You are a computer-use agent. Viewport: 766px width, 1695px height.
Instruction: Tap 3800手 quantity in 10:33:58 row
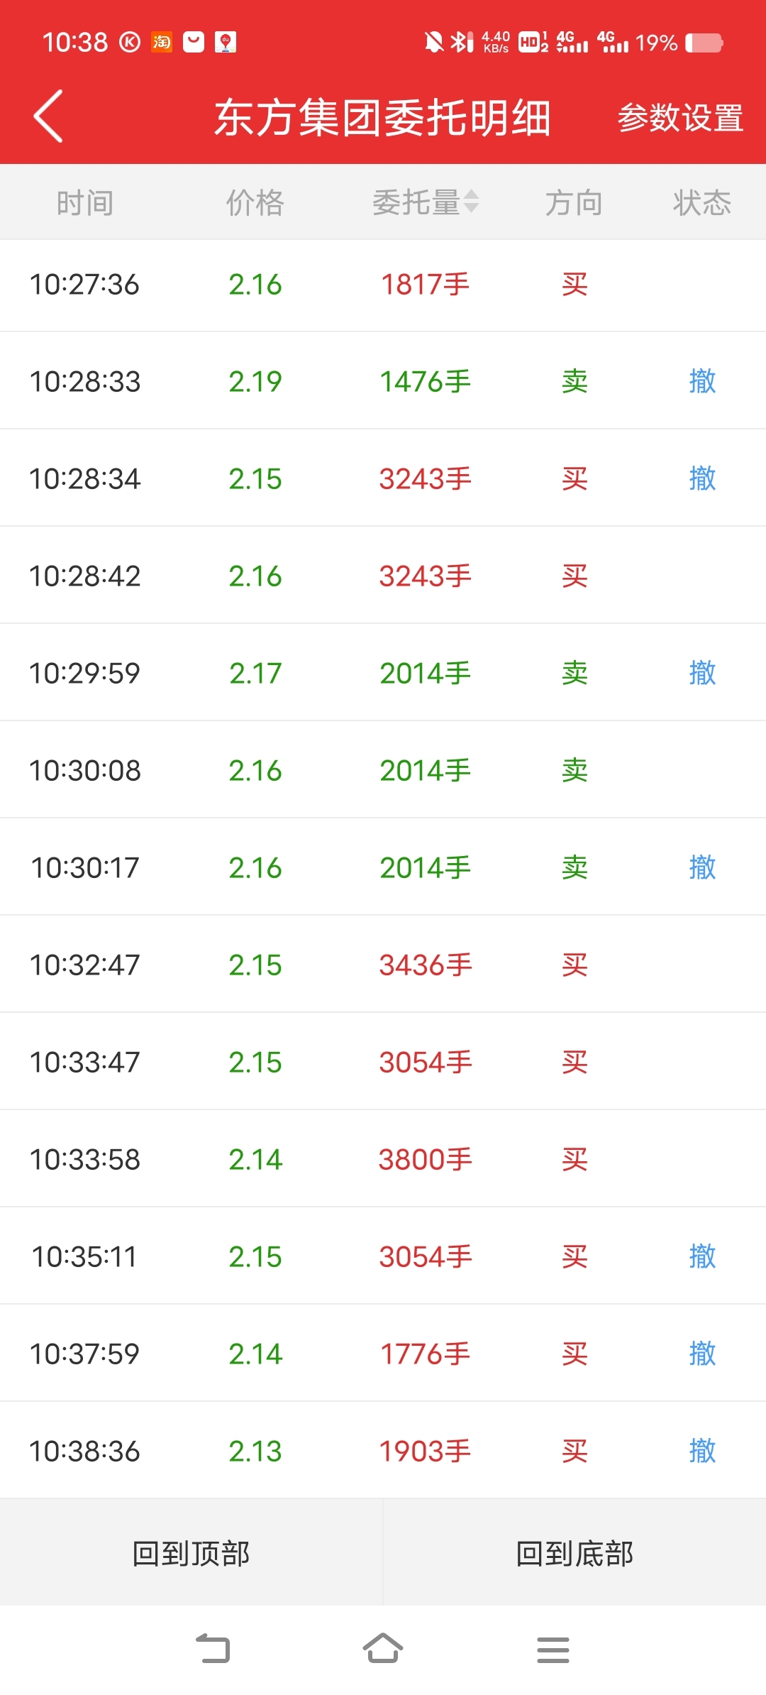(x=426, y=1160)
